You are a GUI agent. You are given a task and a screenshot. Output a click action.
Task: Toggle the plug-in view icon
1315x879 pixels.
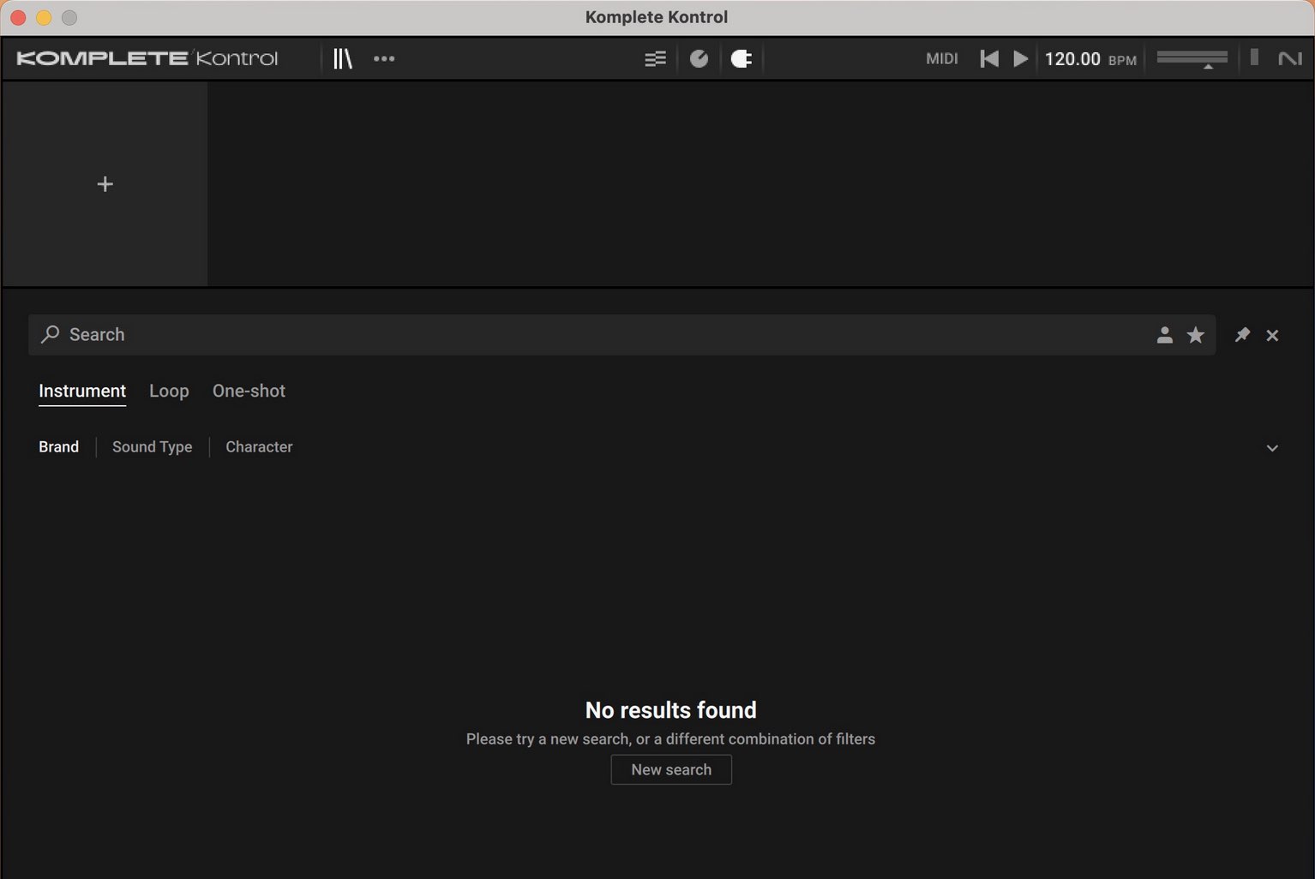pos(742,58)
